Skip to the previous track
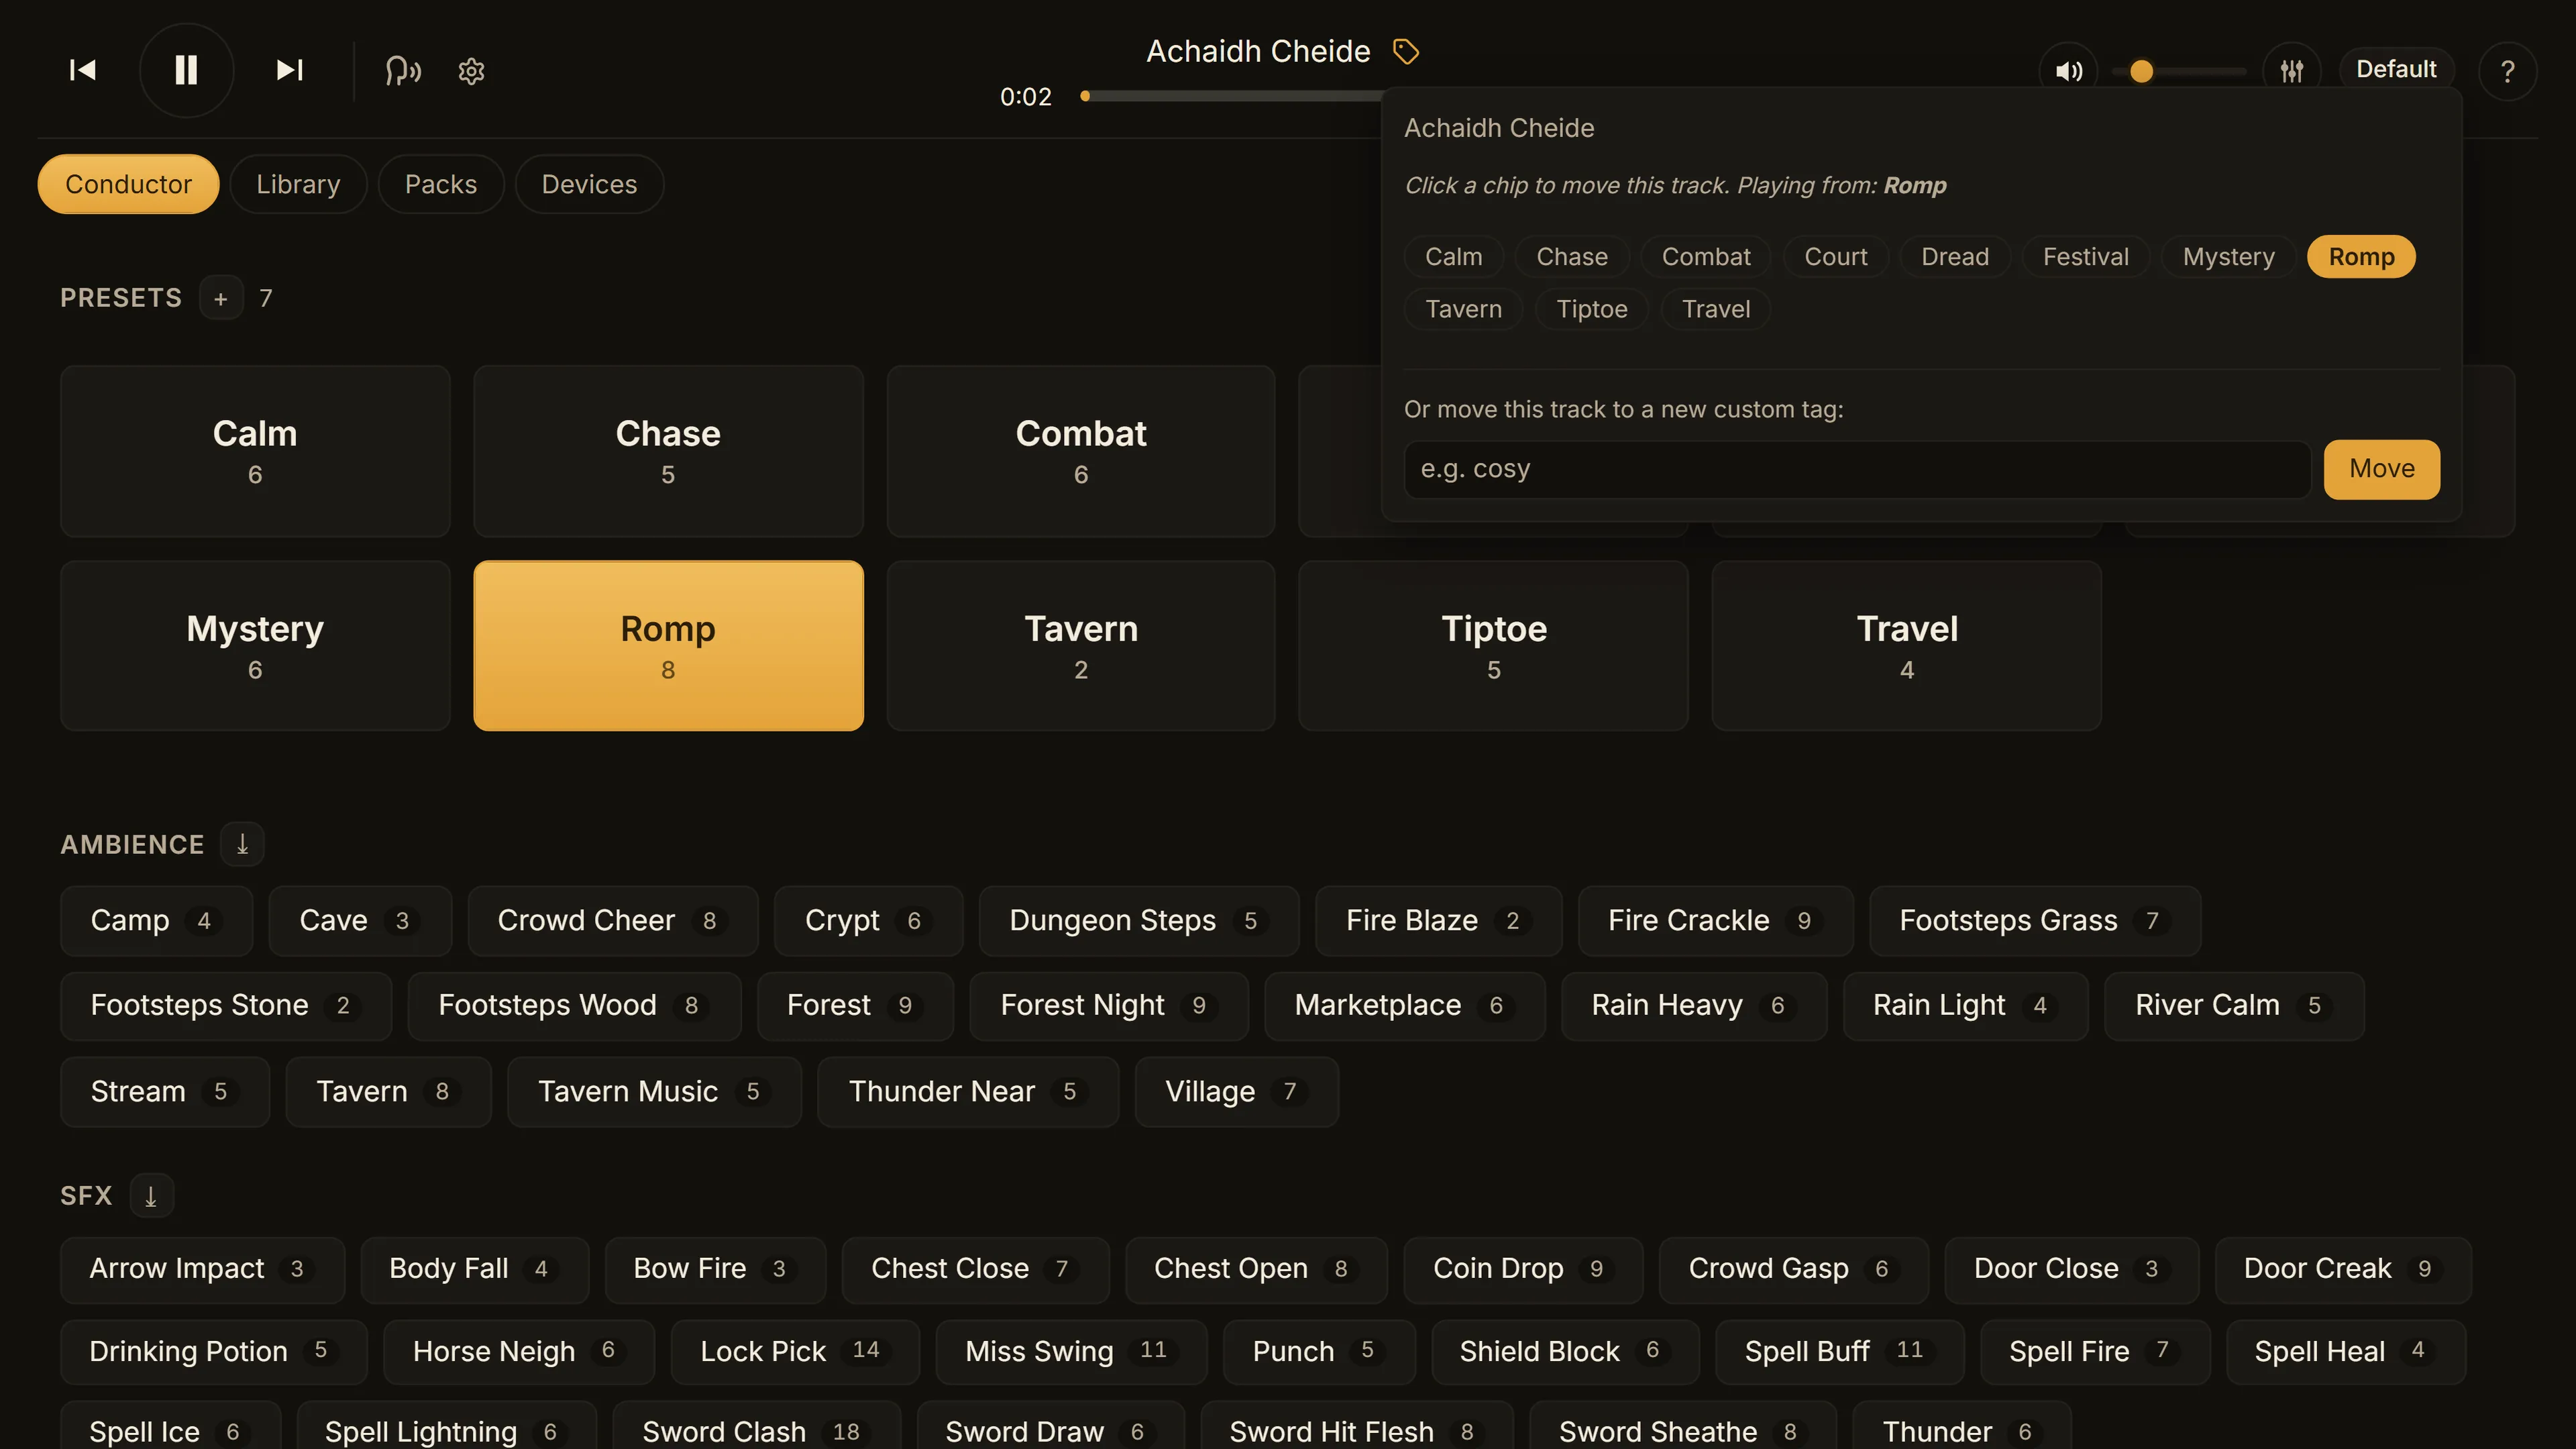2576x1449 pixels. click(x=82, y=70)
